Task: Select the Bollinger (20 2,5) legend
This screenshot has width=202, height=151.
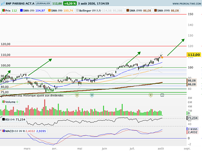Action: 100,10
